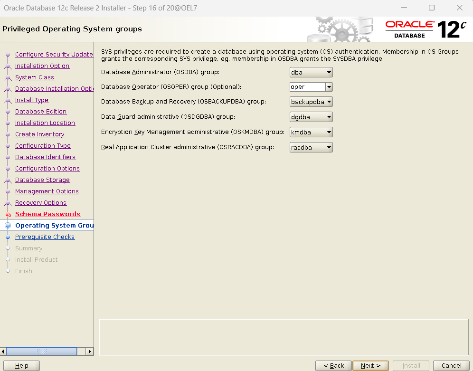Viewport: 473px width, 371px height.
Task: Click the step marker beside Database Storage
Action: coord(8,181)
